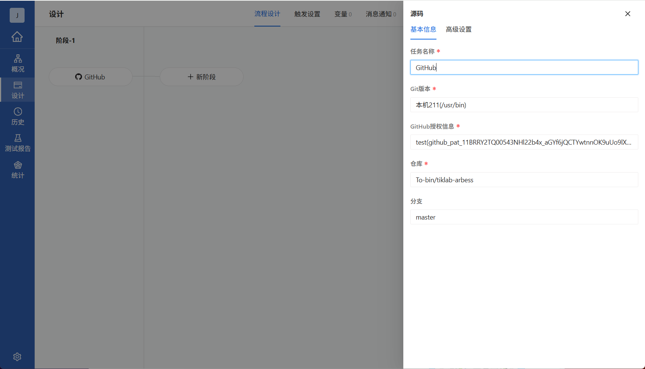This screenshot has height=369, width=645.
Task: Open the 分支 branch dropdown showing master
Action: 524,217
